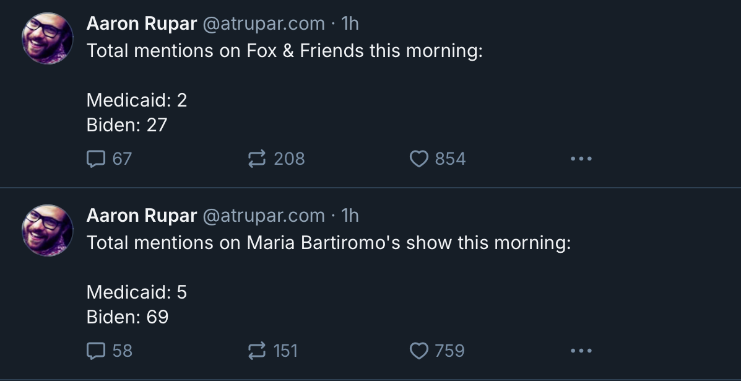This screenshot has height=381, width=741.
Task: Open the Maria Bartiromo post text
Action: coord(328,243)
